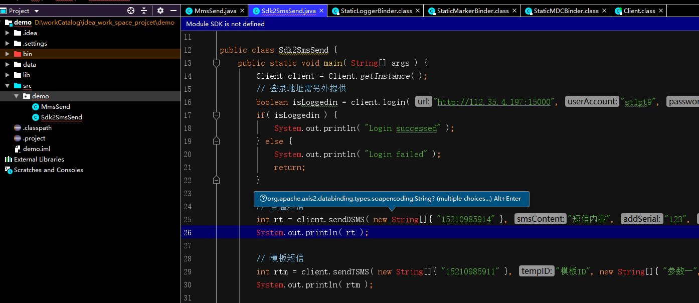Click the crosshair Select Opened File icon
This screenshot has height=303, width=699.
click(x=130, y=10)
